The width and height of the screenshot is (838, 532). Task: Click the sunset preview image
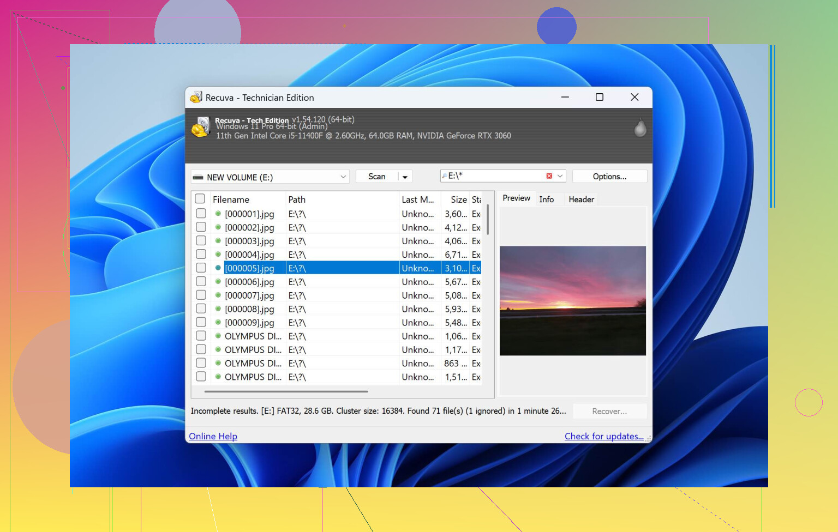click(572, 301)
